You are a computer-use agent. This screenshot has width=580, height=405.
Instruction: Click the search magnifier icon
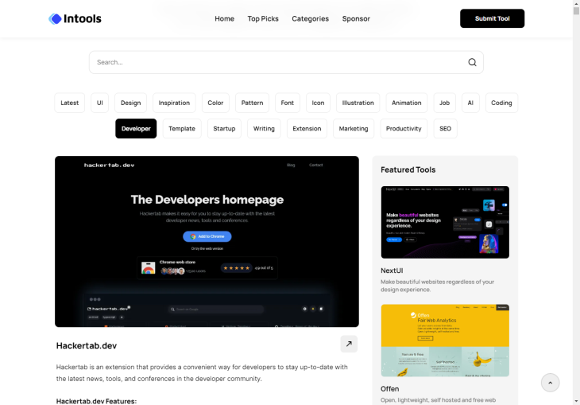[x=472, y=62]
